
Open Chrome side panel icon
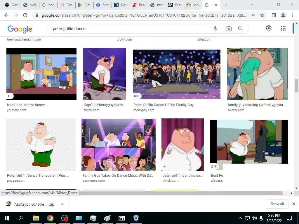(274, 15)
